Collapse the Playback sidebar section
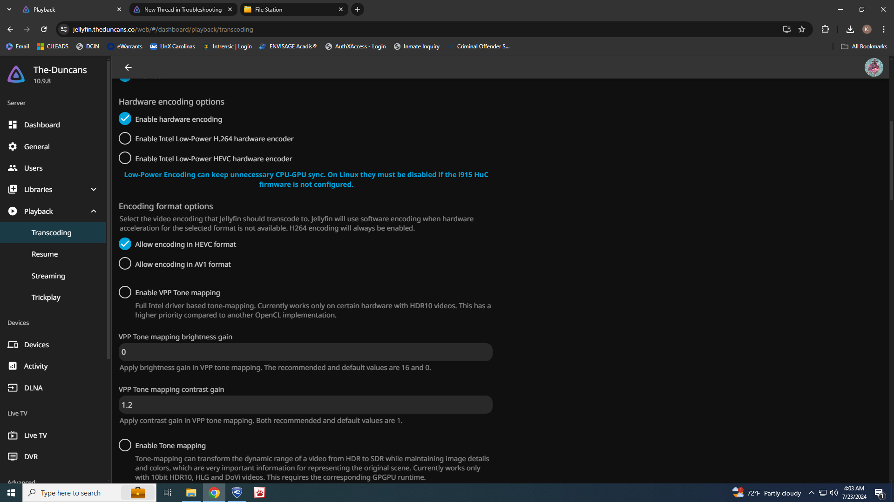Viewport: 894px width, 502px height. pyautogui.click(x=94, y=211)
